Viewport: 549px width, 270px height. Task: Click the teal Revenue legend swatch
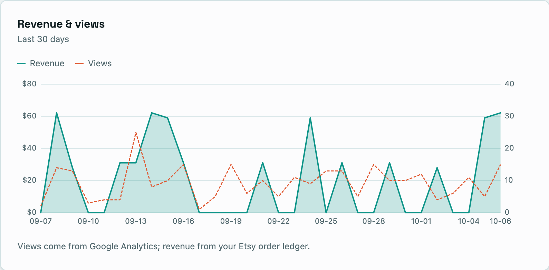[x=21, y=64]
